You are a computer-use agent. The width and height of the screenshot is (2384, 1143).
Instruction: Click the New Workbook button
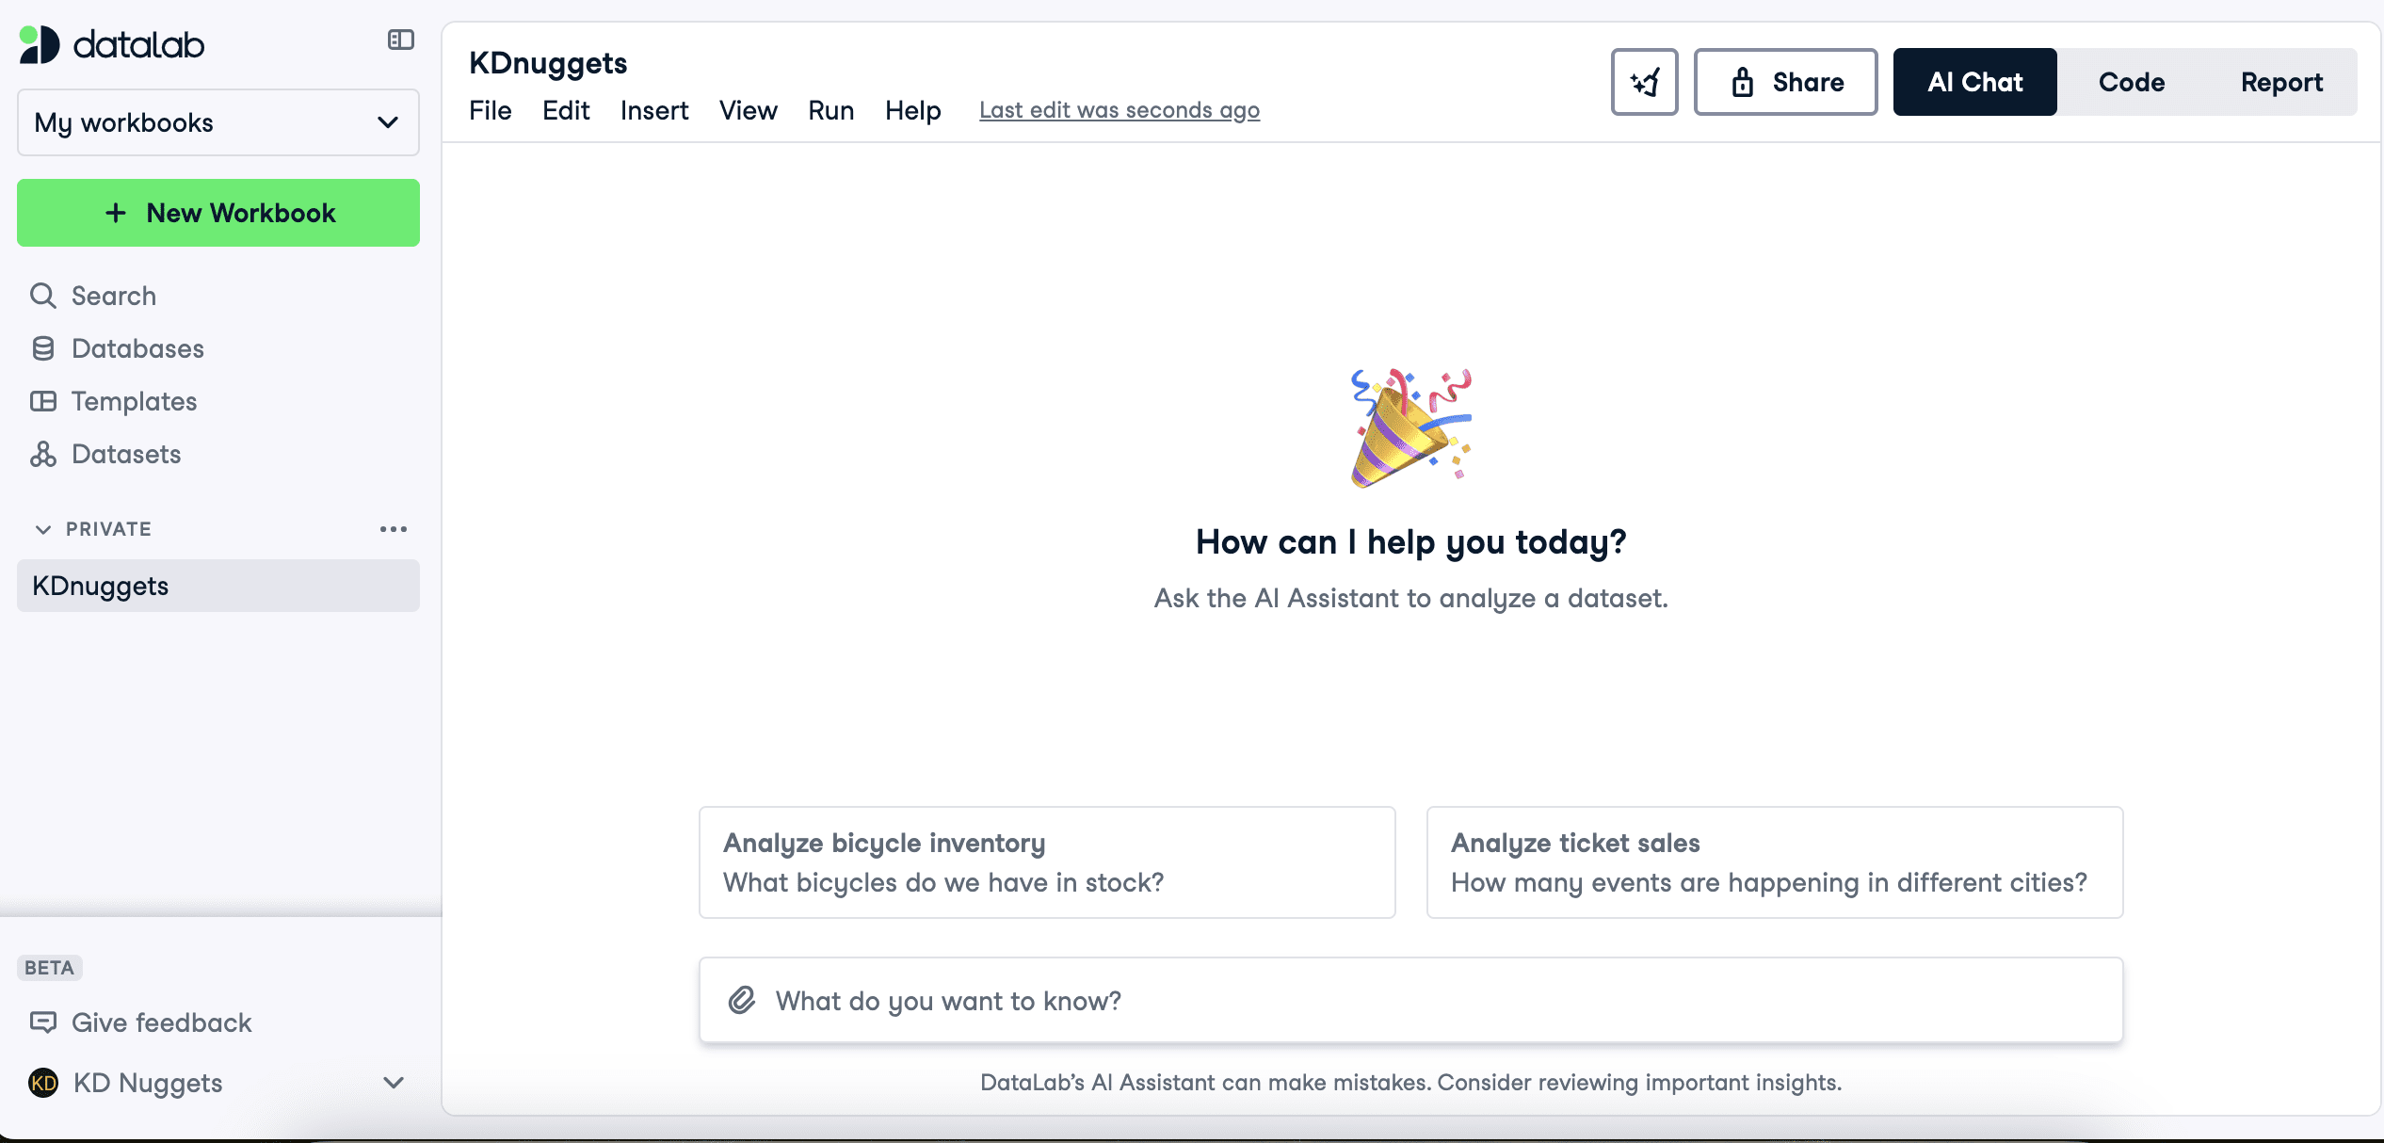[219, 213]
